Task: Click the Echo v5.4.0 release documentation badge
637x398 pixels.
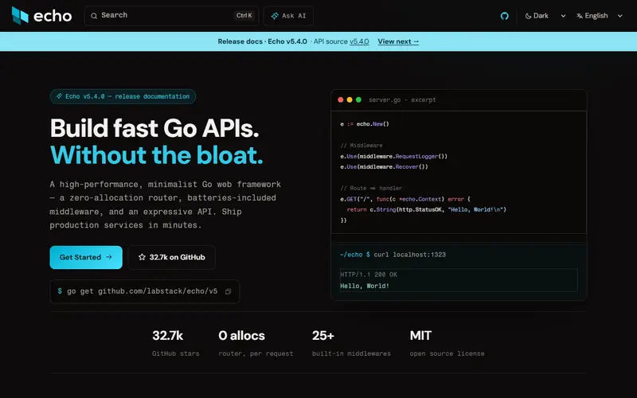Action: (x=123, y=96)
